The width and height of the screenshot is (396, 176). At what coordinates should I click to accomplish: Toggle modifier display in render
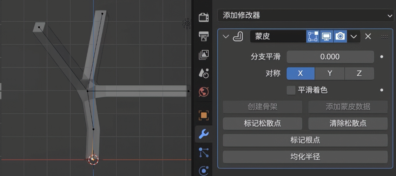(x=340, y=36)
